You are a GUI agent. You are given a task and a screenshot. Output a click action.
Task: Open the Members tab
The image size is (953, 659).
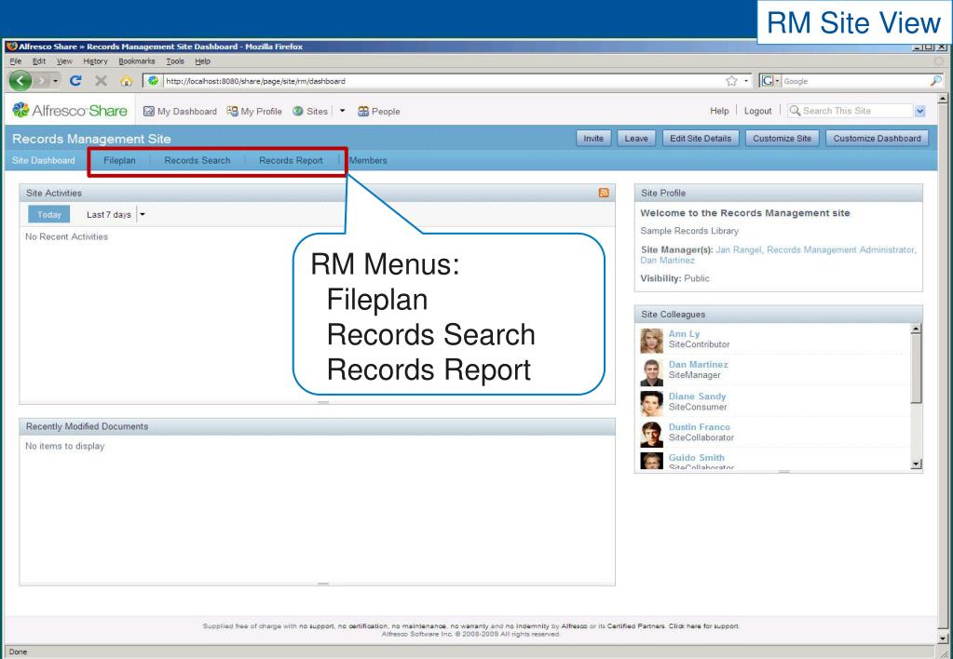point(368,160)
